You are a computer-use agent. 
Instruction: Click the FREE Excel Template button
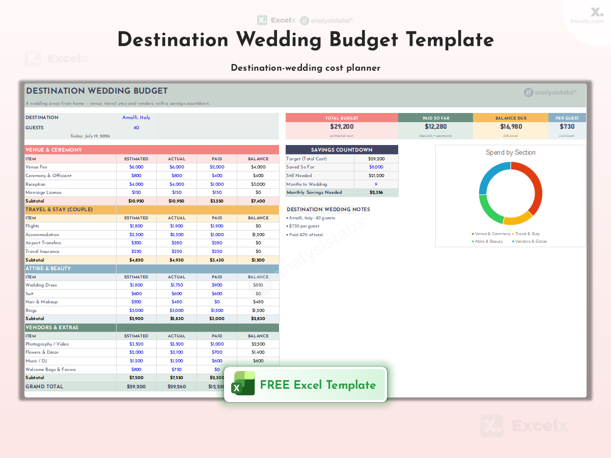(x=305, y=385)
